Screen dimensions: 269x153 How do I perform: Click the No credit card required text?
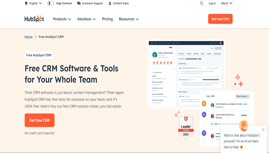(39, 133)
